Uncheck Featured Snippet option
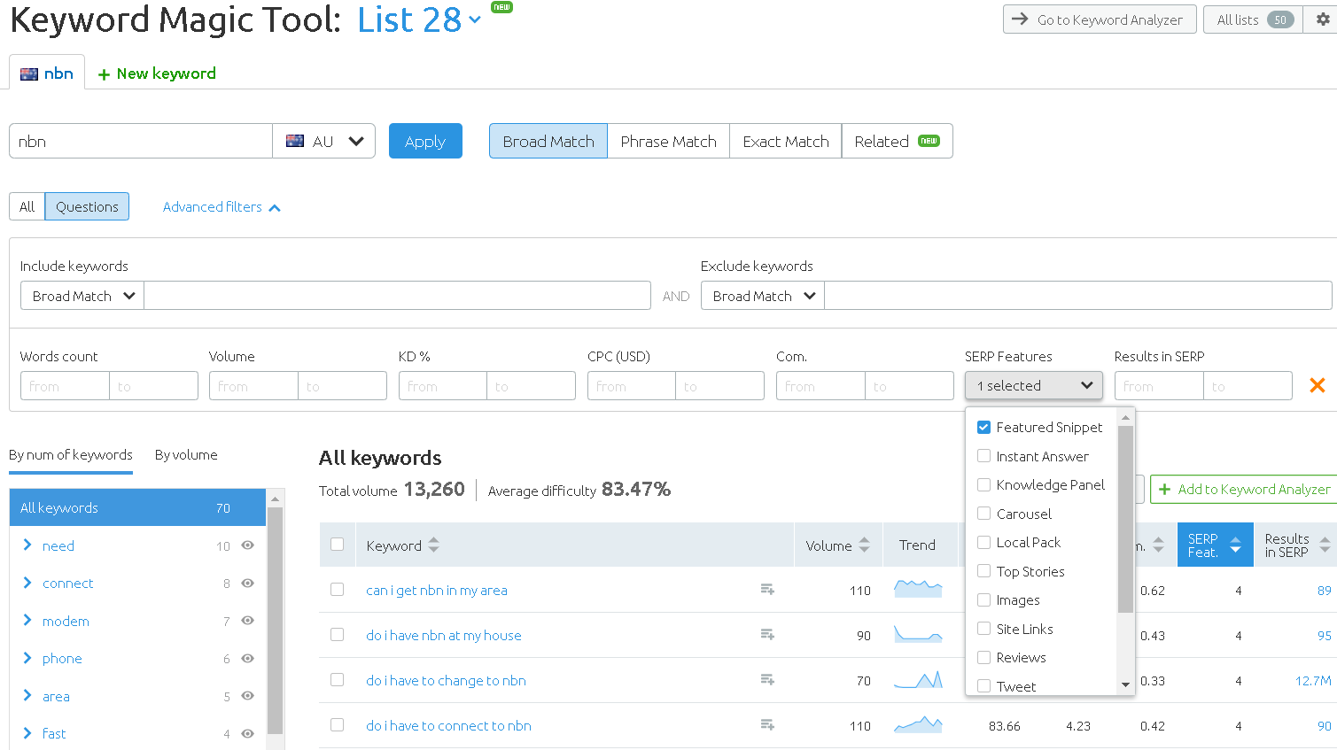This screenshot has width=1337, height=750. [983, 427]
